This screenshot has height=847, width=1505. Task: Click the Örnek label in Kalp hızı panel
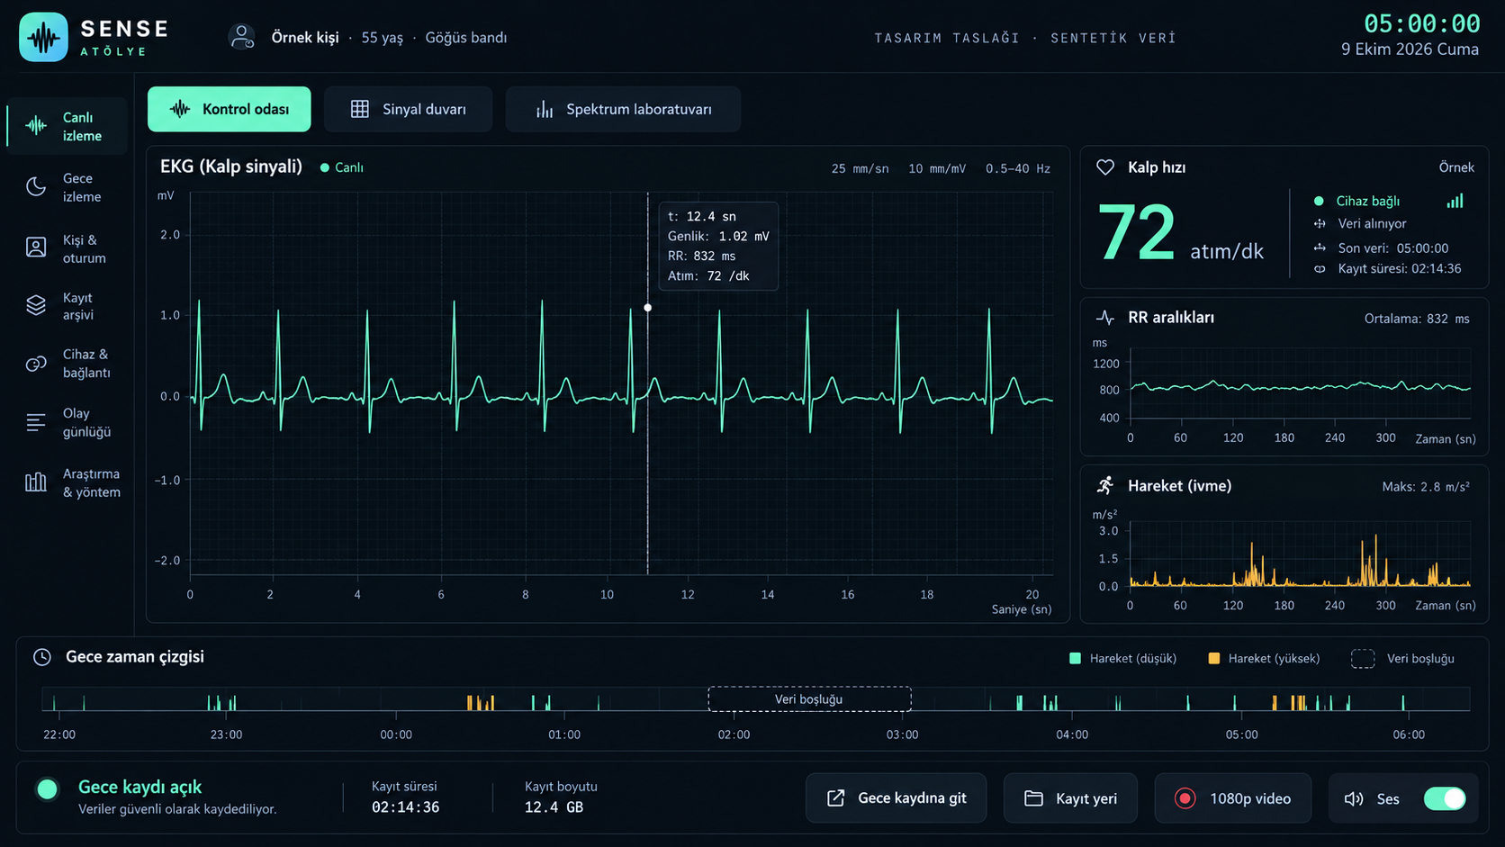click(x=1456, y=167)
